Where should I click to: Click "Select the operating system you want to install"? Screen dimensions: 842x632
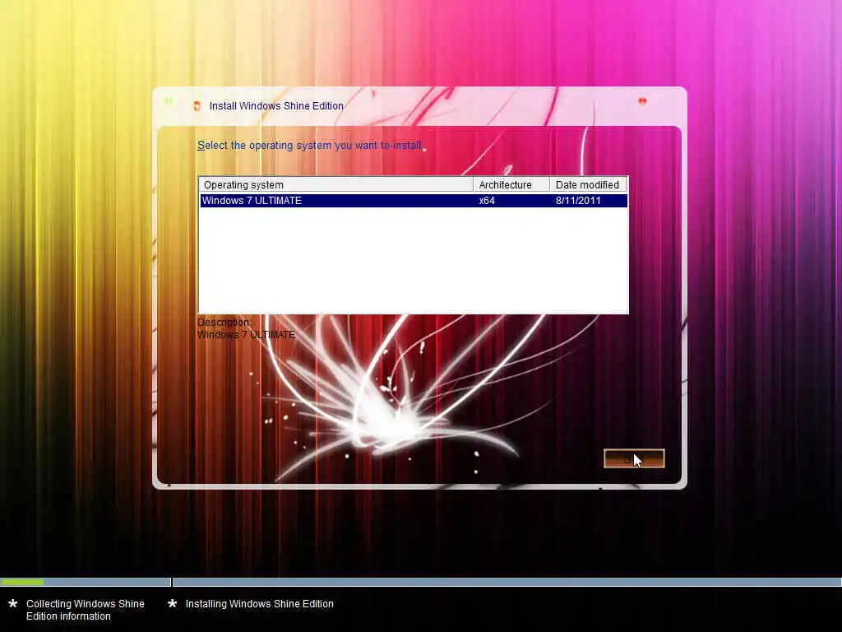click(309, 146)
